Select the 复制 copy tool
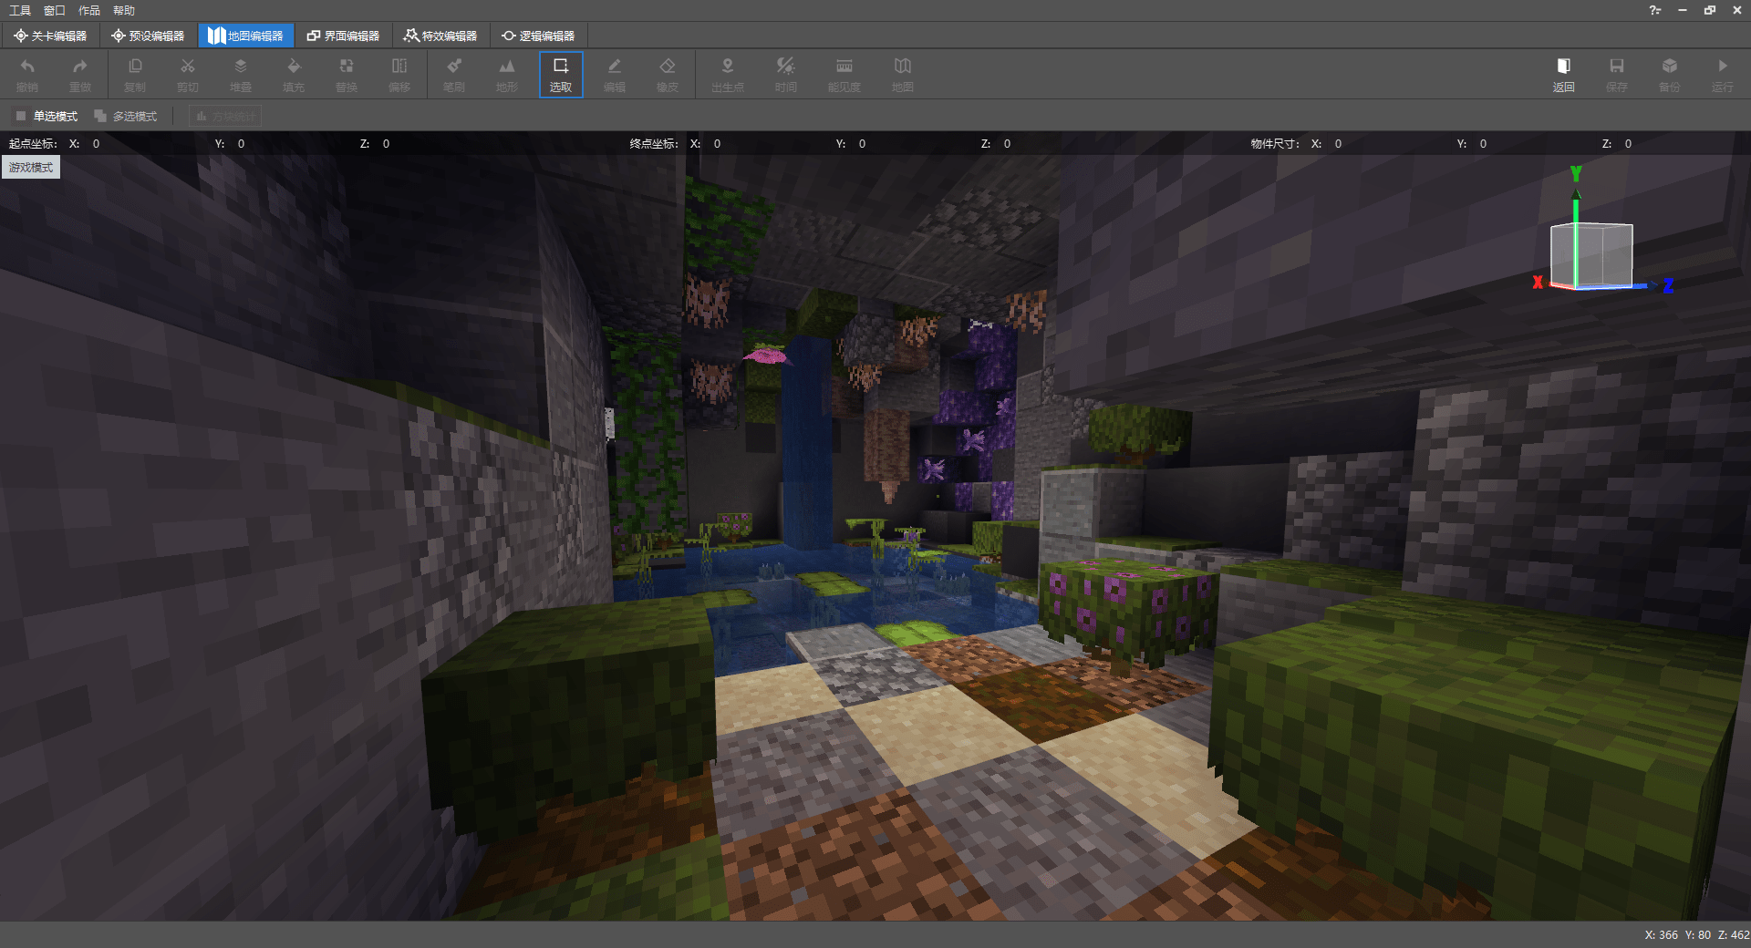Screen dimensions: 1751x948 pos(135,74)
